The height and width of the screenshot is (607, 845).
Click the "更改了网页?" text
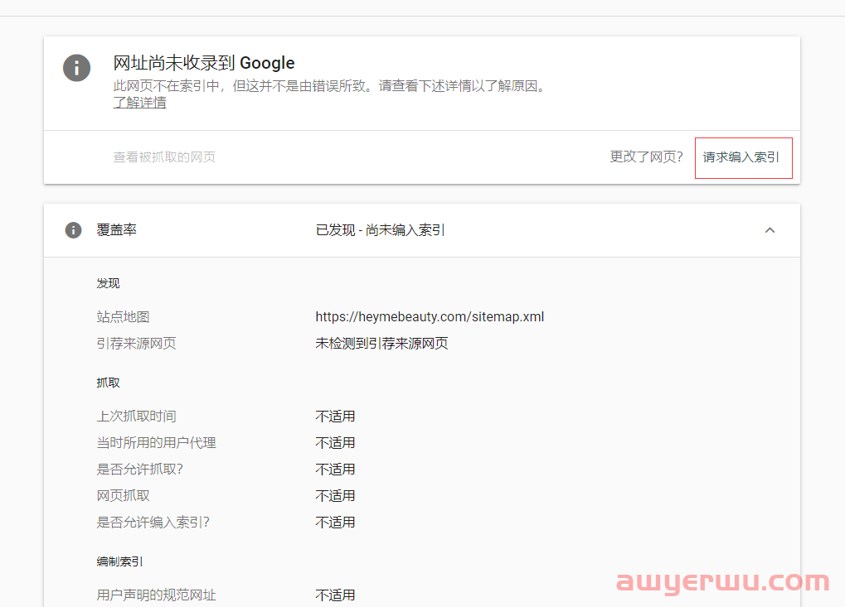[x=646, y=157]
